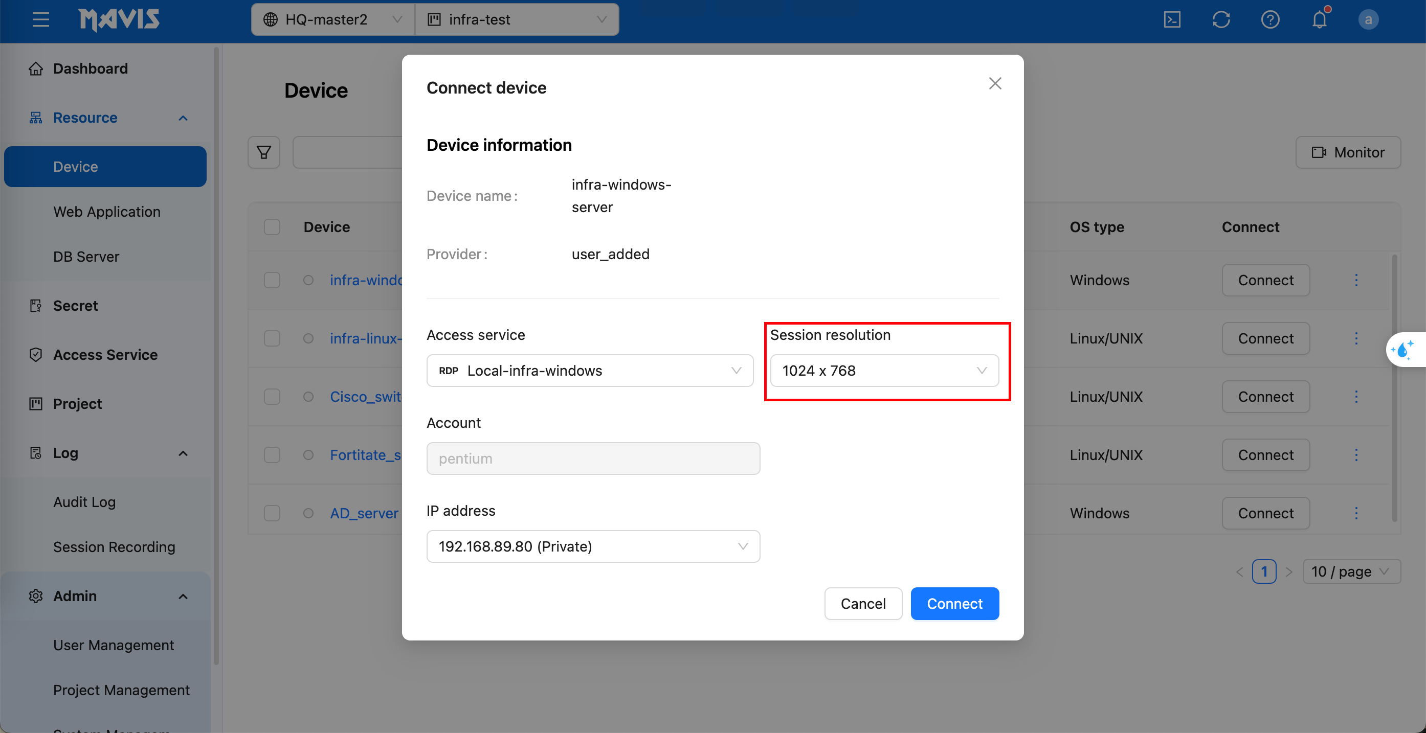Tick the infra-windows row checkbox
The height and width of the screenshot is (733, 1426).
[x=272, y=280]
